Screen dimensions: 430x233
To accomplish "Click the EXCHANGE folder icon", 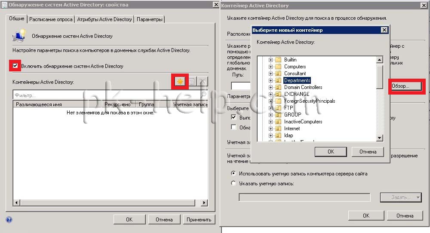I will [278, 94].
